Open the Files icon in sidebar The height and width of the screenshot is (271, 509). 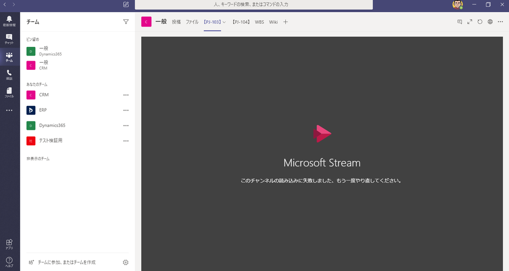coord(9,93)
